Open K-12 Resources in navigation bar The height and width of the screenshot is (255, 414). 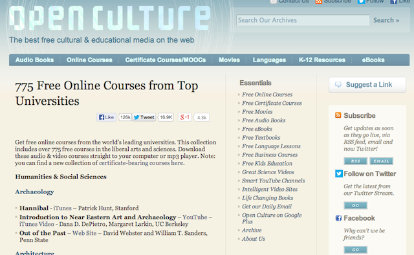coord(322,60)
